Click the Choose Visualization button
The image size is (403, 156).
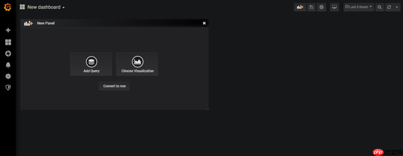[137, 64]
